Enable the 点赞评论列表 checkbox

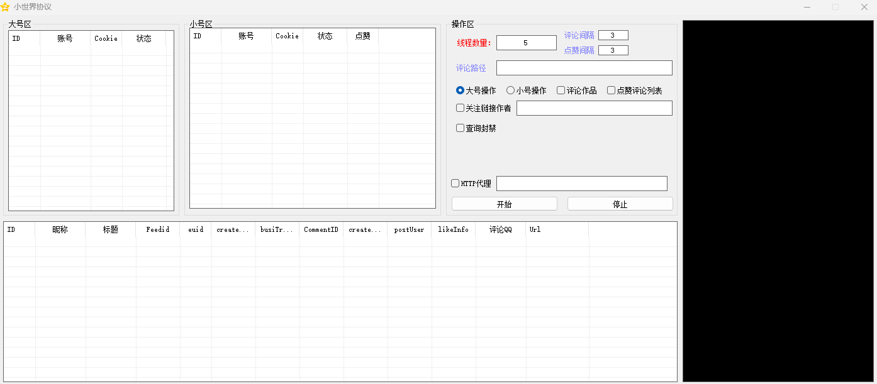click(611, 91)
